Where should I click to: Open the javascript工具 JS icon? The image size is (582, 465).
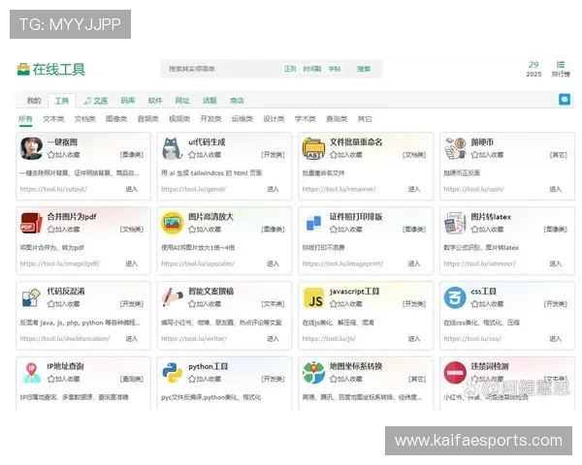tap(313, 297)
